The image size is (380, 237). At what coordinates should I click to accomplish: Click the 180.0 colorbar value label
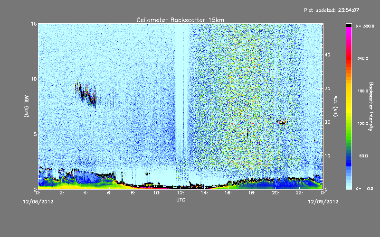[363, 91]
